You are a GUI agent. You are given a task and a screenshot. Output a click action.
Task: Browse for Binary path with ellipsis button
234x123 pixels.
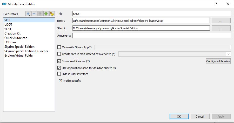(x=221, y=21)
